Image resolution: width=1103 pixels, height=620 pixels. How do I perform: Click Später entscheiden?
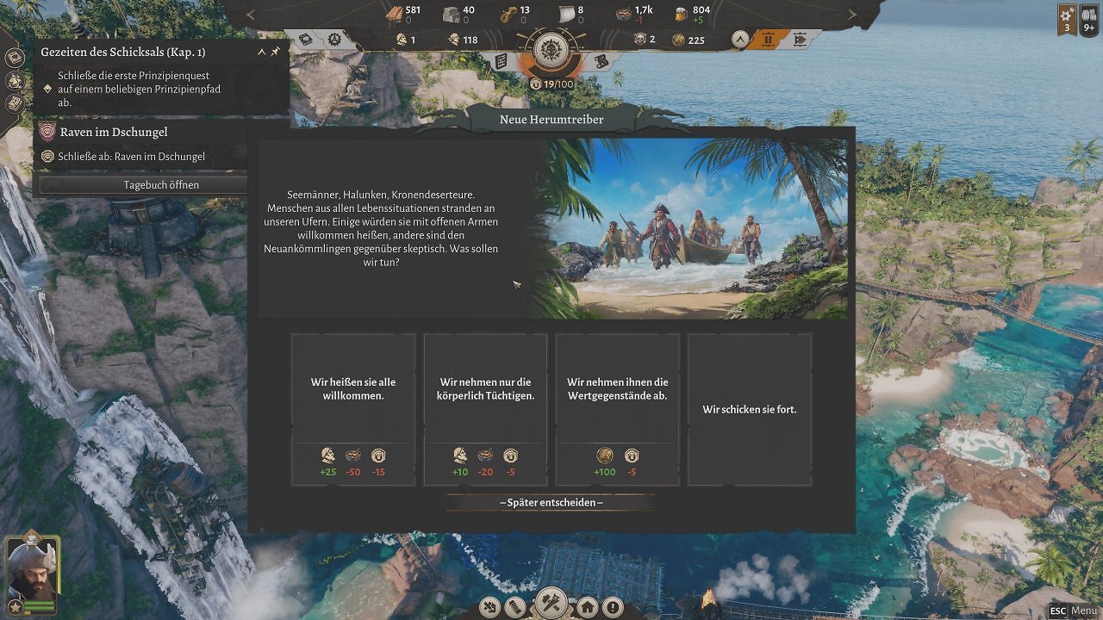[x=551, y=503]
